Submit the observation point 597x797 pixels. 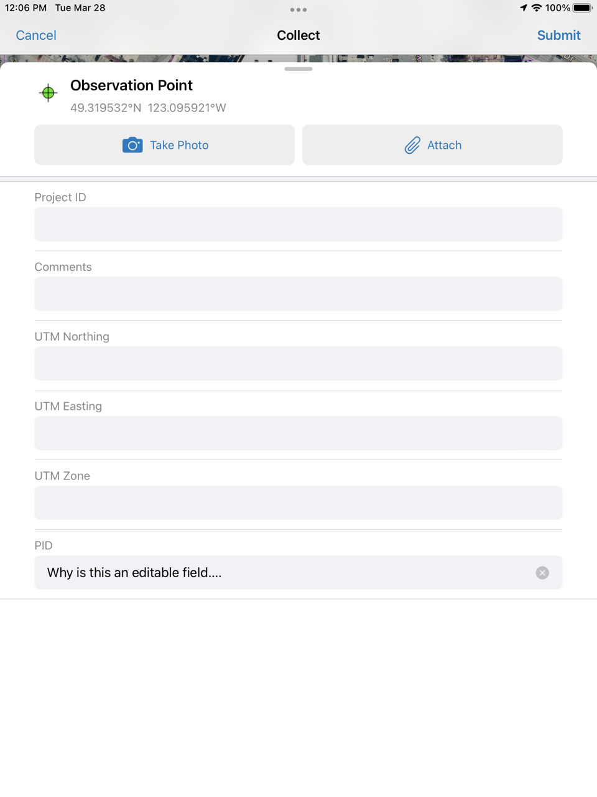[x=558, y=35]
